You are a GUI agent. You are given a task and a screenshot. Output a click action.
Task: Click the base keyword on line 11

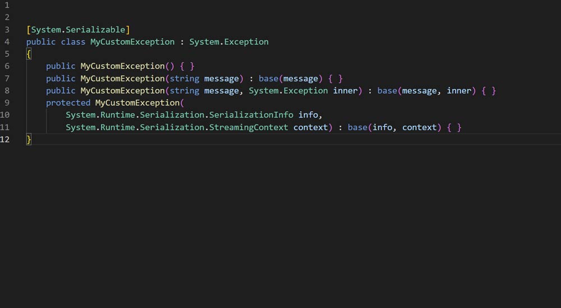pyautogui.click(x=357, y=127)
